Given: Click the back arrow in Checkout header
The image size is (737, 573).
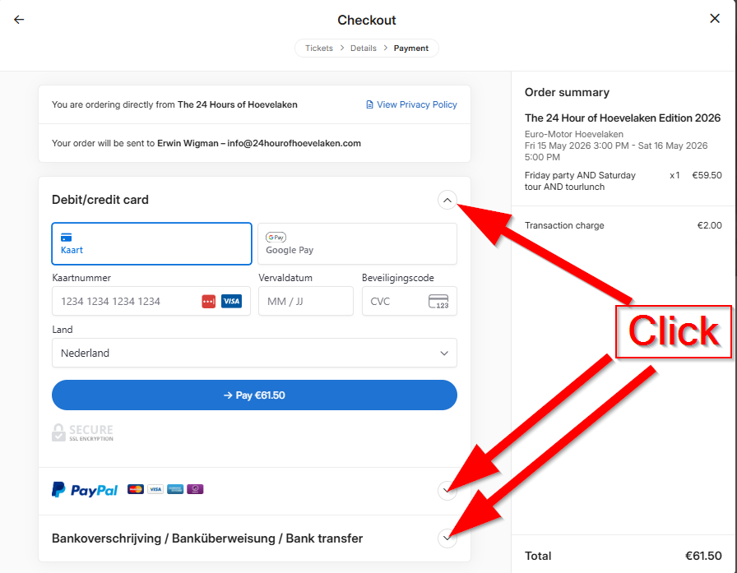Looking at the screenshot, I should 19,20.
